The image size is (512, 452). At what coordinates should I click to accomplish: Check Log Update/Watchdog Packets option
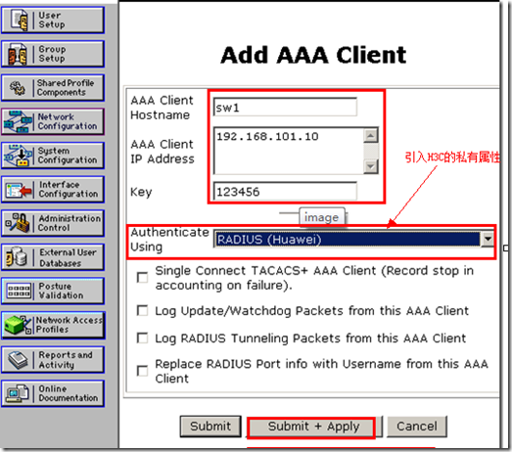tap(142, 310)
